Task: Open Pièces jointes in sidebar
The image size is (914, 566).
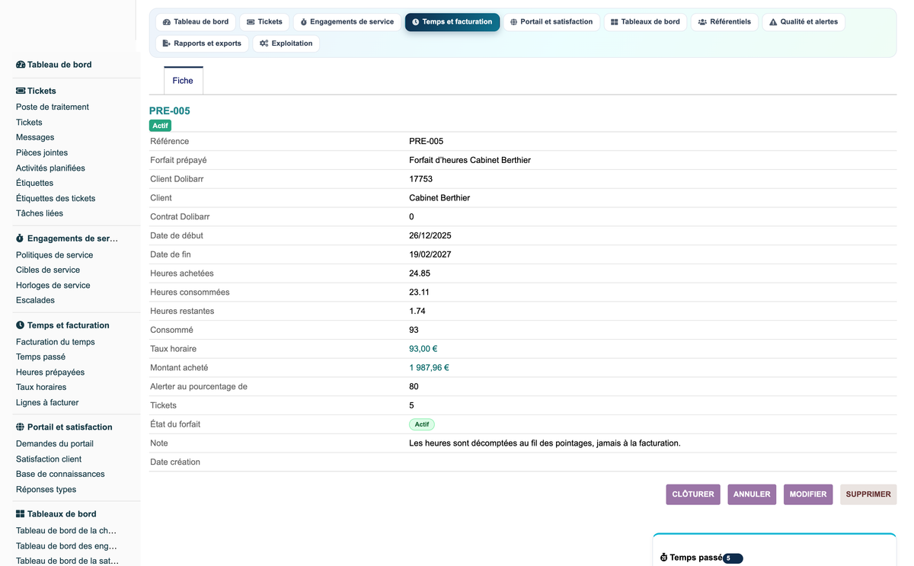Action: [x=42, y=153]
